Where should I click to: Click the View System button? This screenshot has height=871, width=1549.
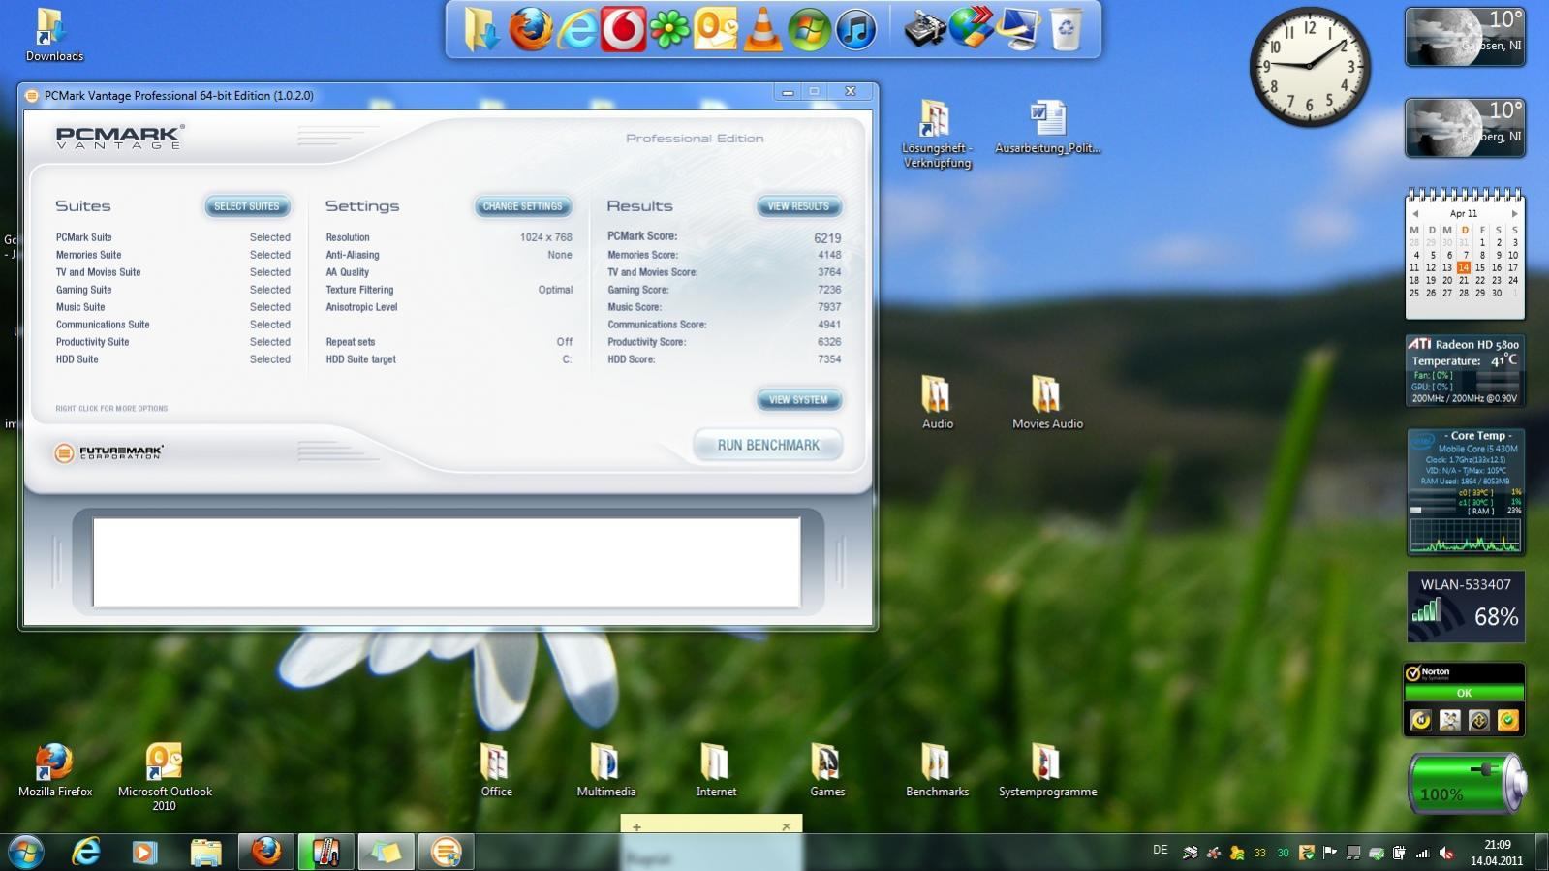click(x=798, y=399)
